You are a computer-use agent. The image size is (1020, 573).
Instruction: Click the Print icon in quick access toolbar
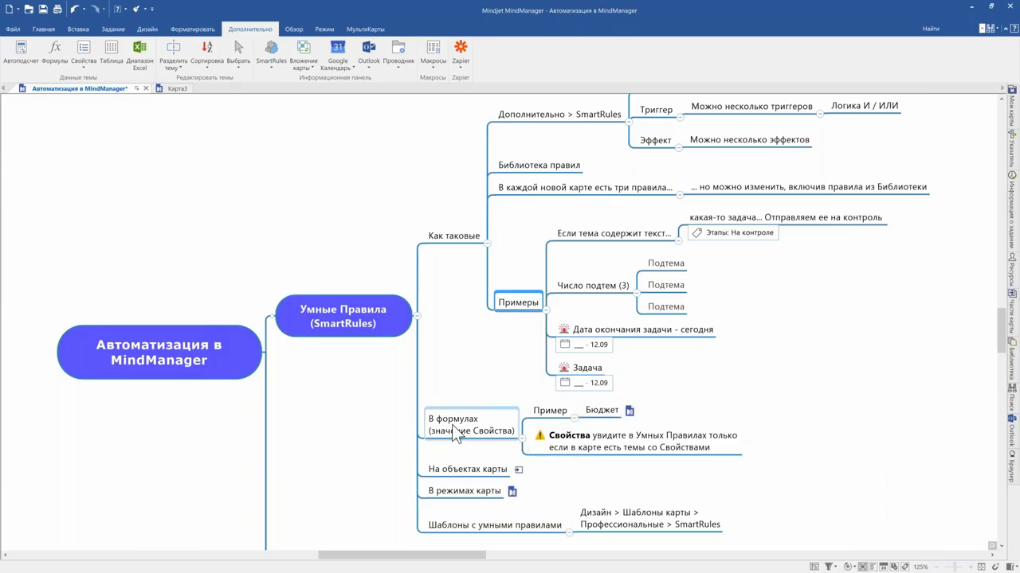tap(57, 9)
